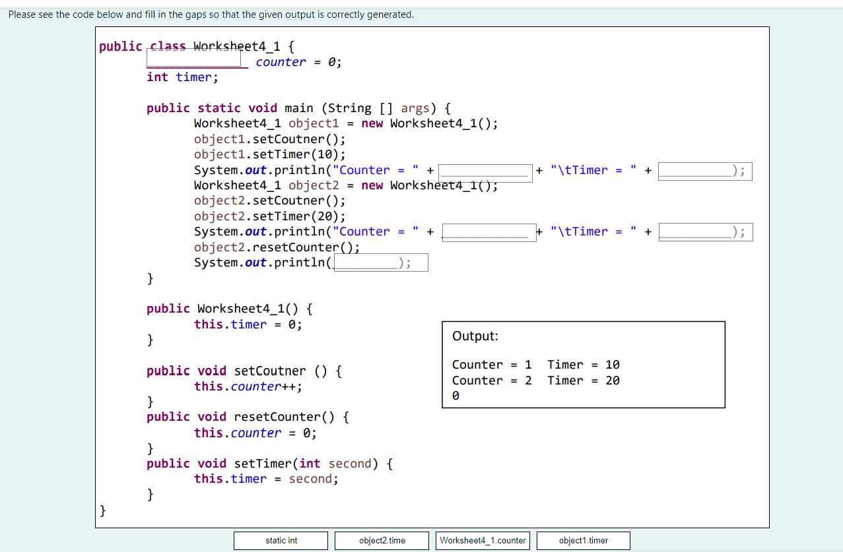The width and height of the screenshot is (843, 552).
Task: Click the first Counter println blank
Action: 485,173
